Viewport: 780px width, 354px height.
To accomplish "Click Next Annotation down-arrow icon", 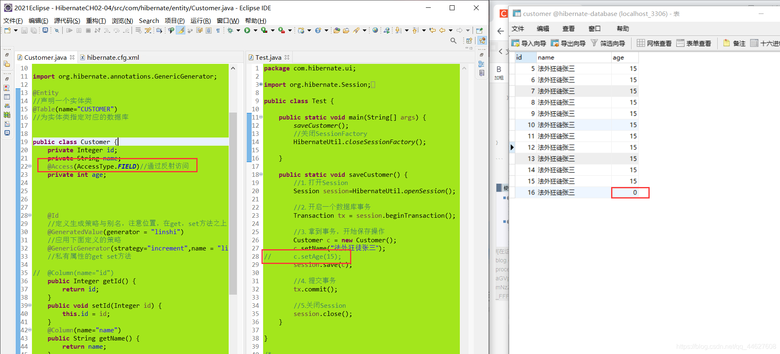I will (398, 30).
